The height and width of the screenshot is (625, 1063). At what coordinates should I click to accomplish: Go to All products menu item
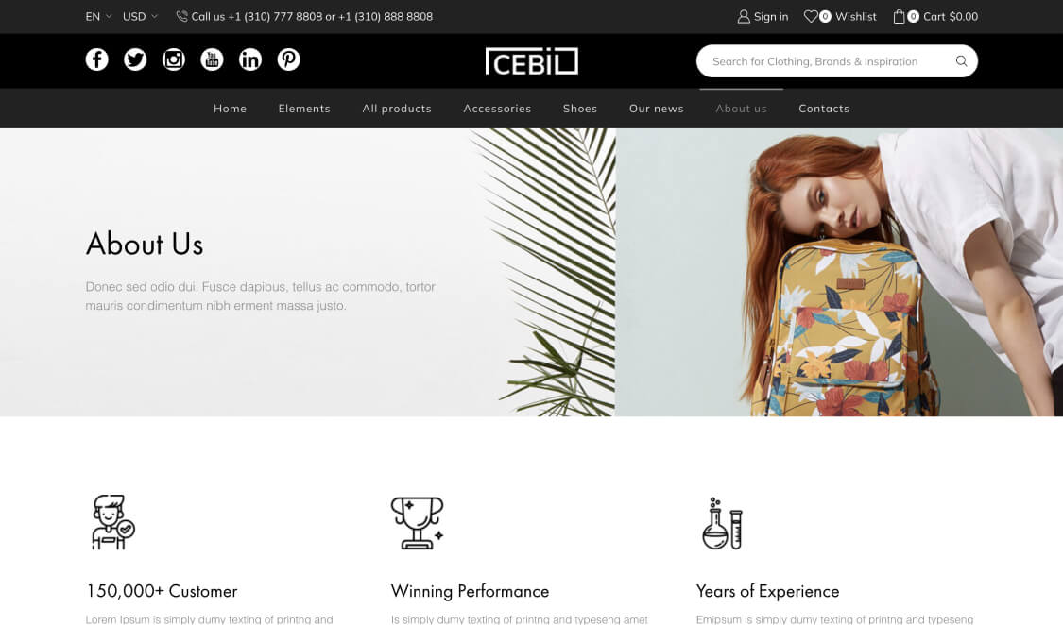point(397,109)
